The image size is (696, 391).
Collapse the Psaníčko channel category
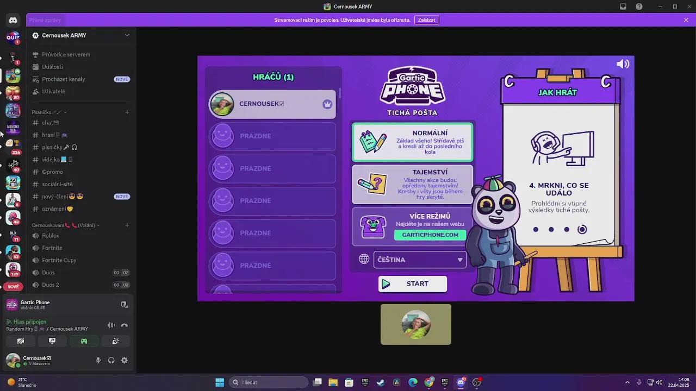tap(49, 112)
